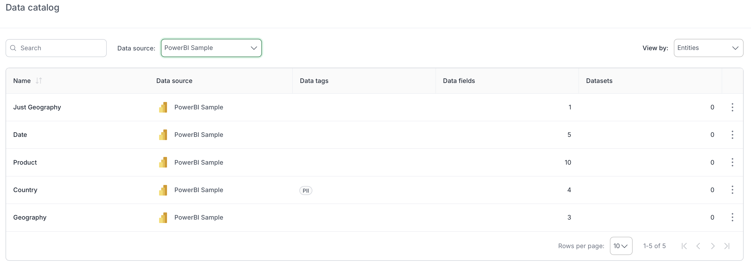The width and height of the screenshot is (751, 269).
Task: Click data fields value 3 for Geography
Action: click(569, 217)
